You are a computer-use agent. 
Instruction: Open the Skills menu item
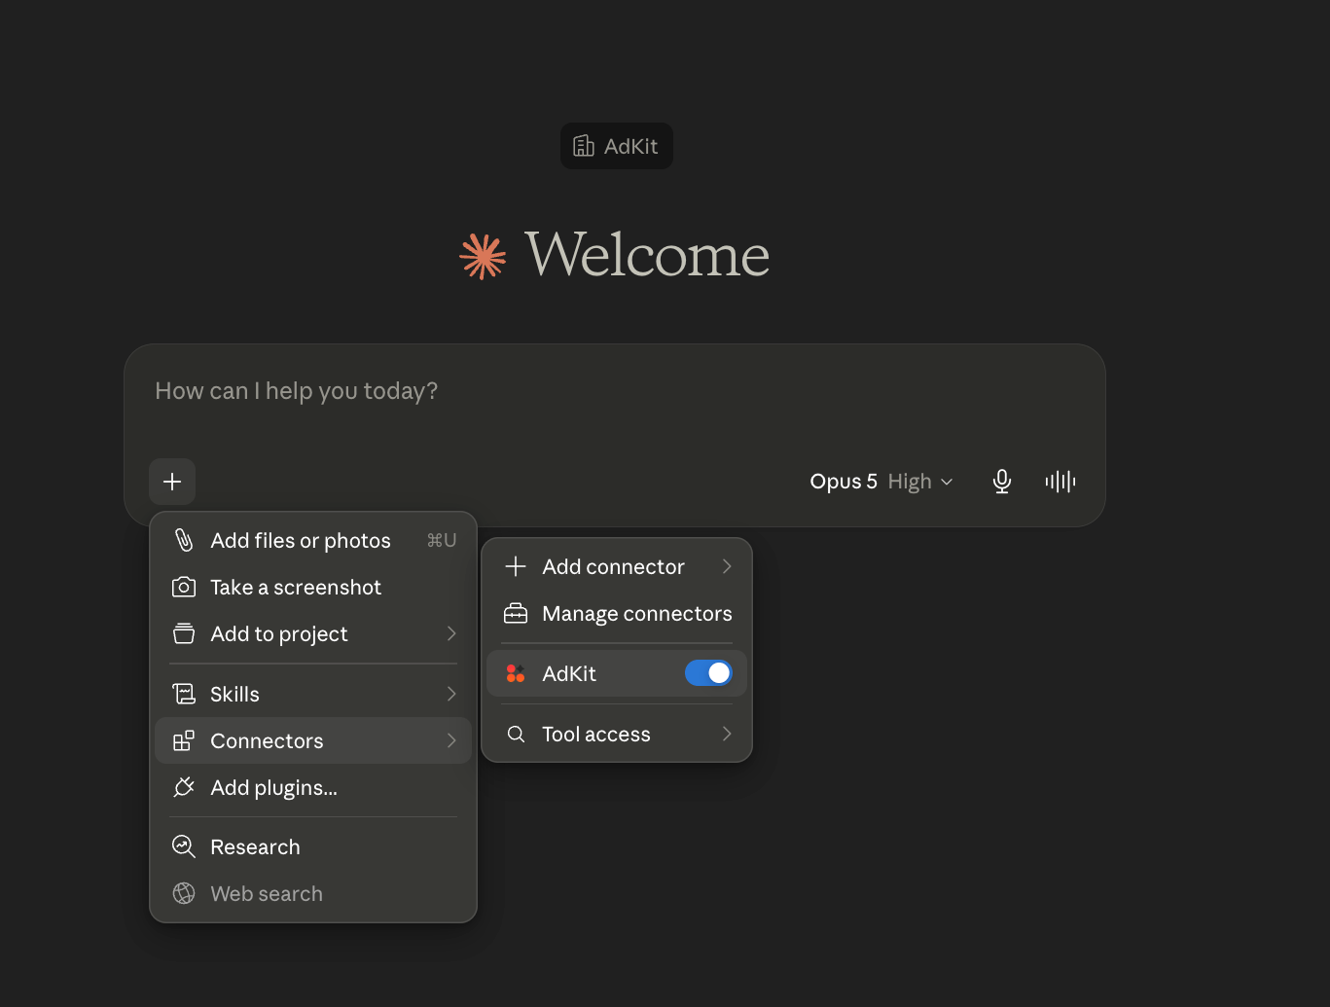(x=313, y=694)
